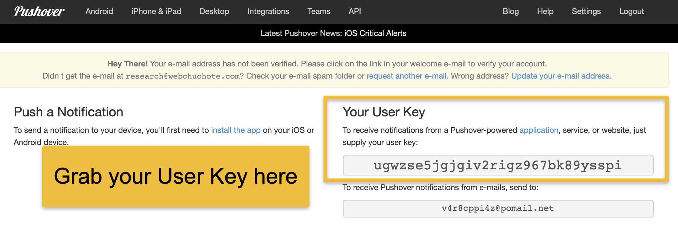
Task: Click the research@webchuchote.com address text
Action: 183,76
